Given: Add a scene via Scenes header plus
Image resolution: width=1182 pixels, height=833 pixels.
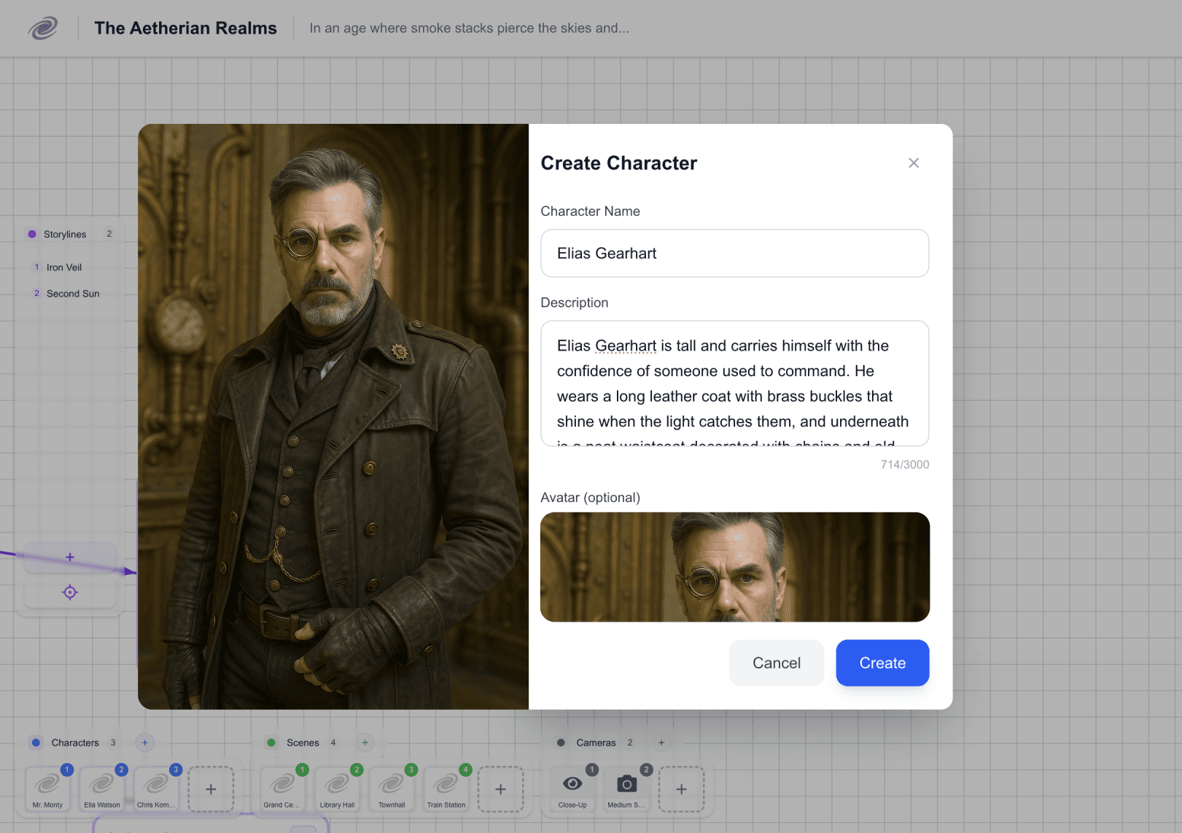Looking at the screenshot, I should tap(365, 743).
